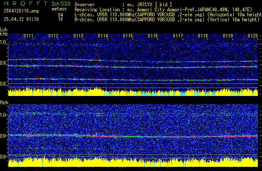
Task: Select the 0113 time marker
Action: tap(78, 36)
